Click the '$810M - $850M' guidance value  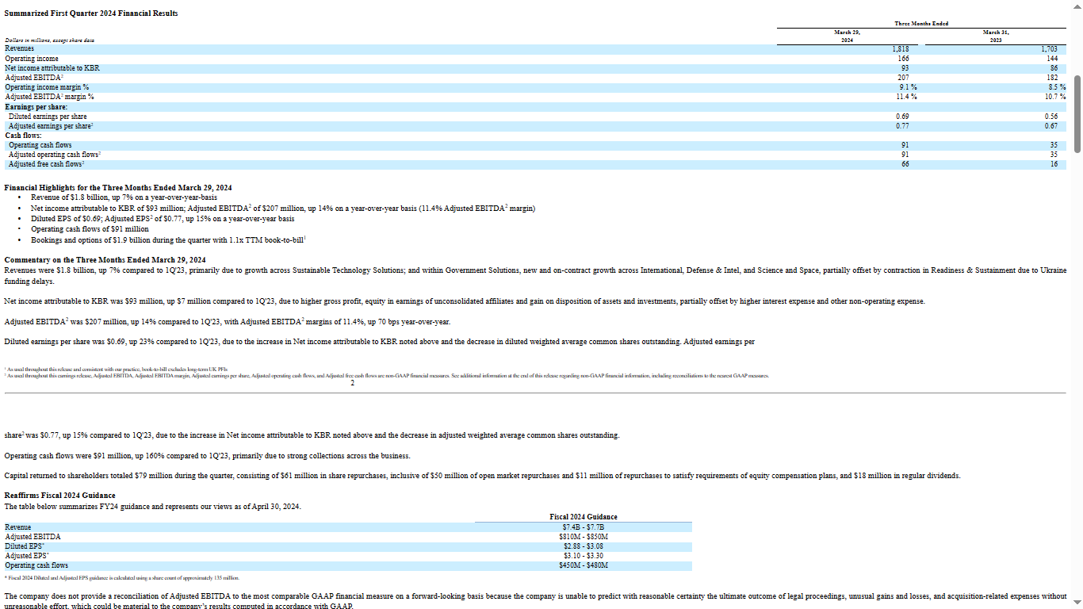pos(584,537)
